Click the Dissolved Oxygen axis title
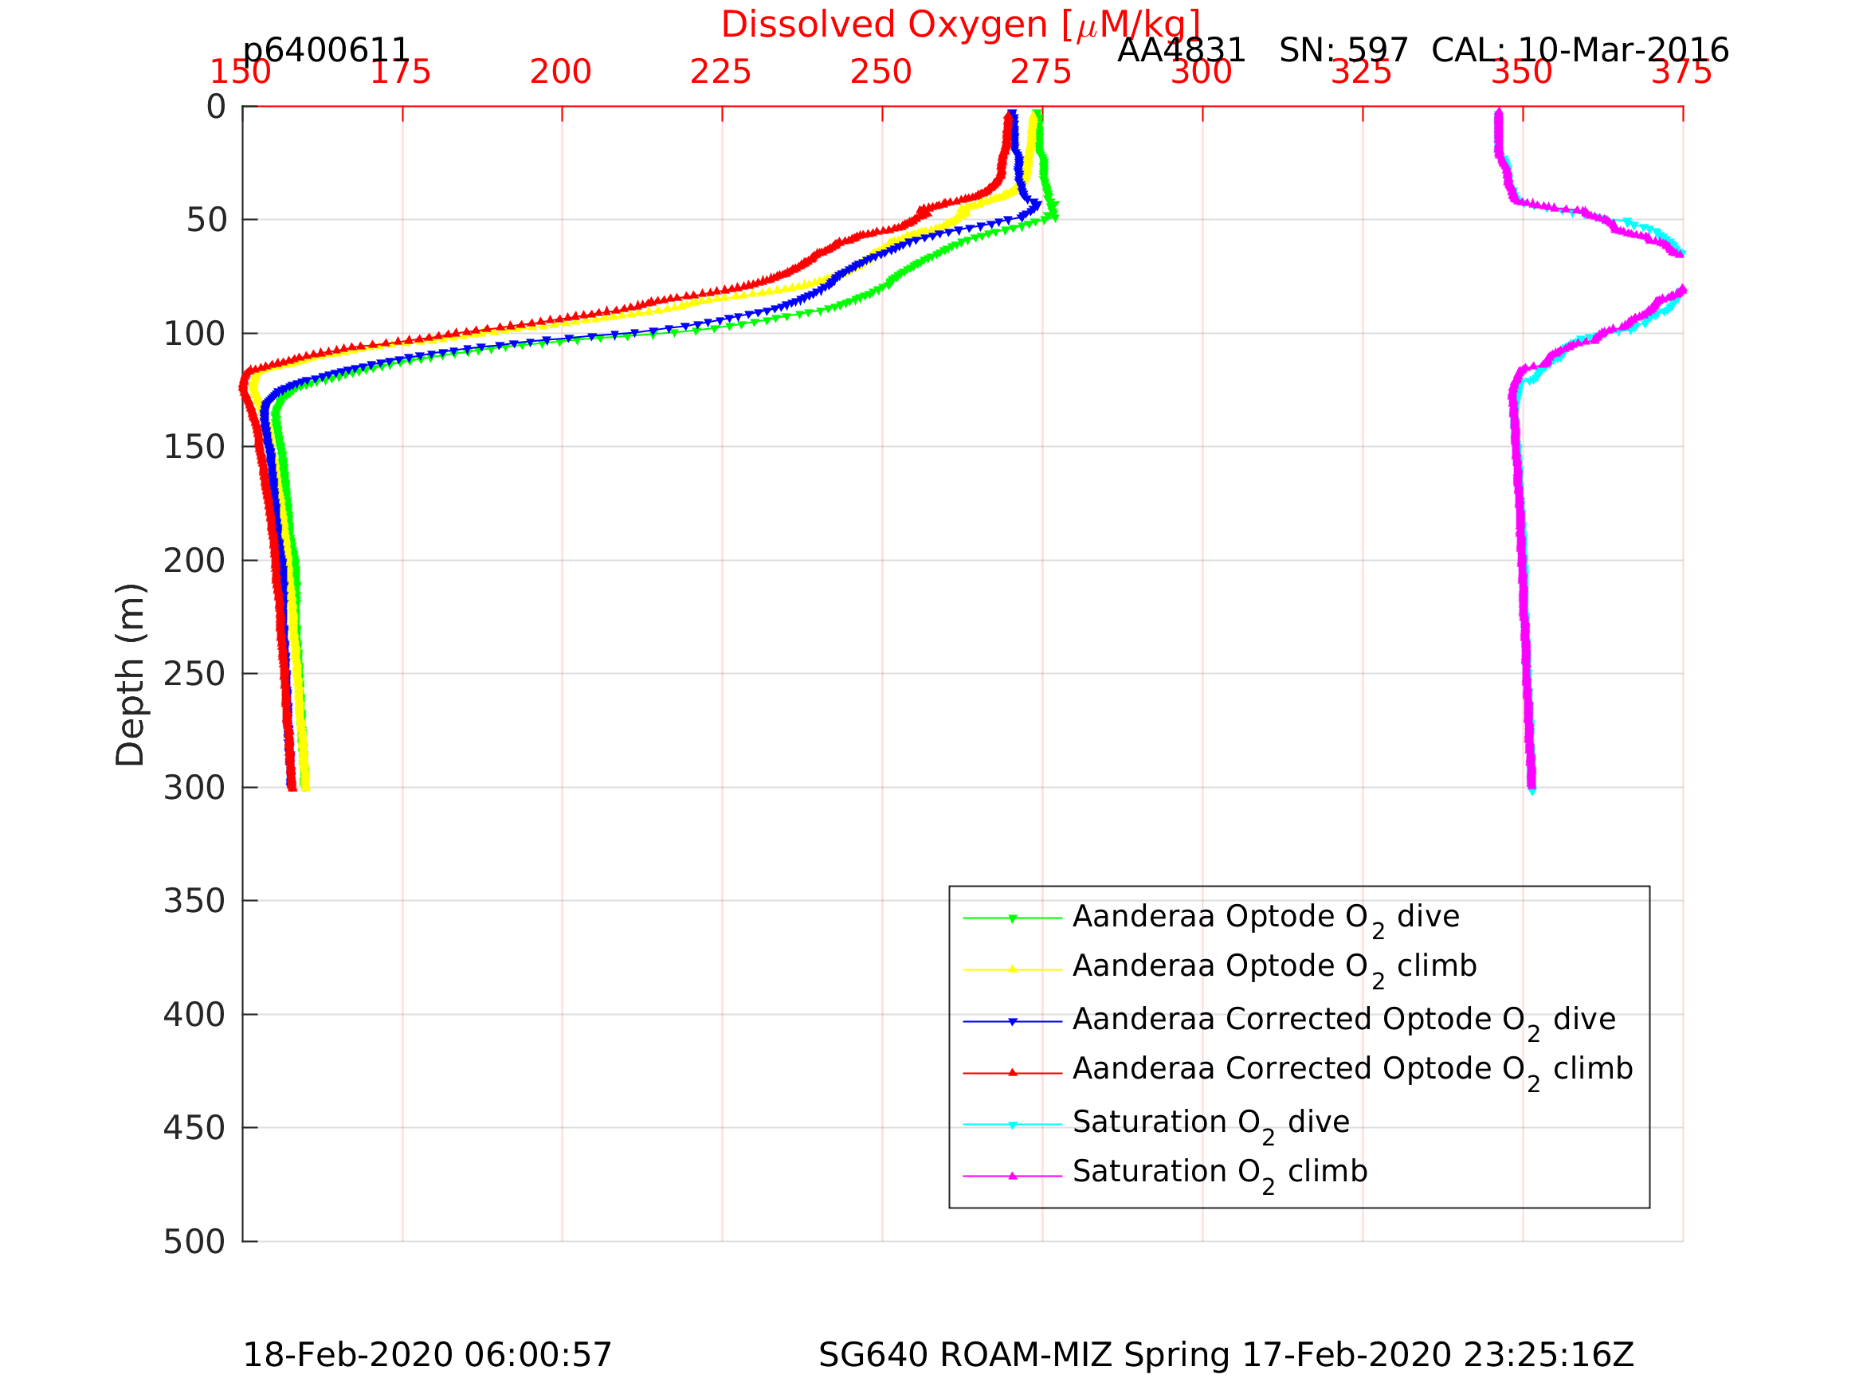Image resolution: width=1859 pixels, height=1394 pixels. (961, 25)
